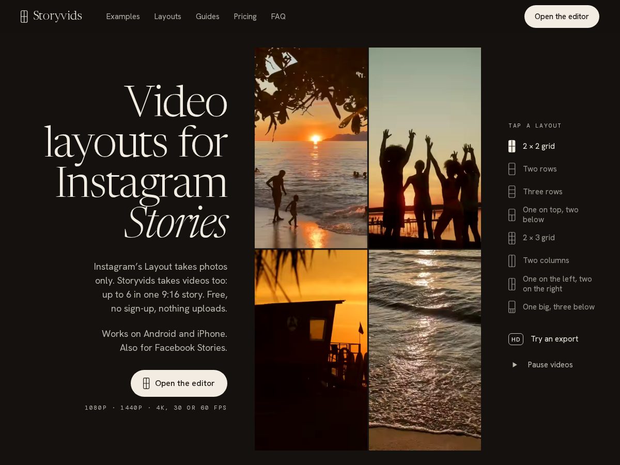
Task: Click the shimmering waves video tile
Action: click(425, 350)
